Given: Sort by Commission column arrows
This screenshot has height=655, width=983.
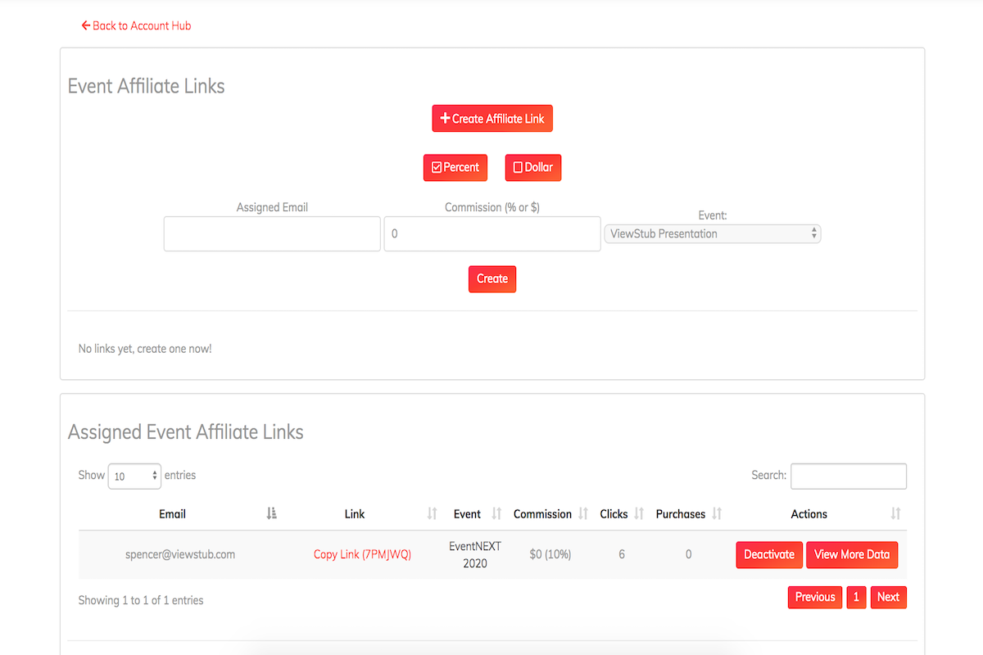Looking at the screenshot, I should pos(583,513).
